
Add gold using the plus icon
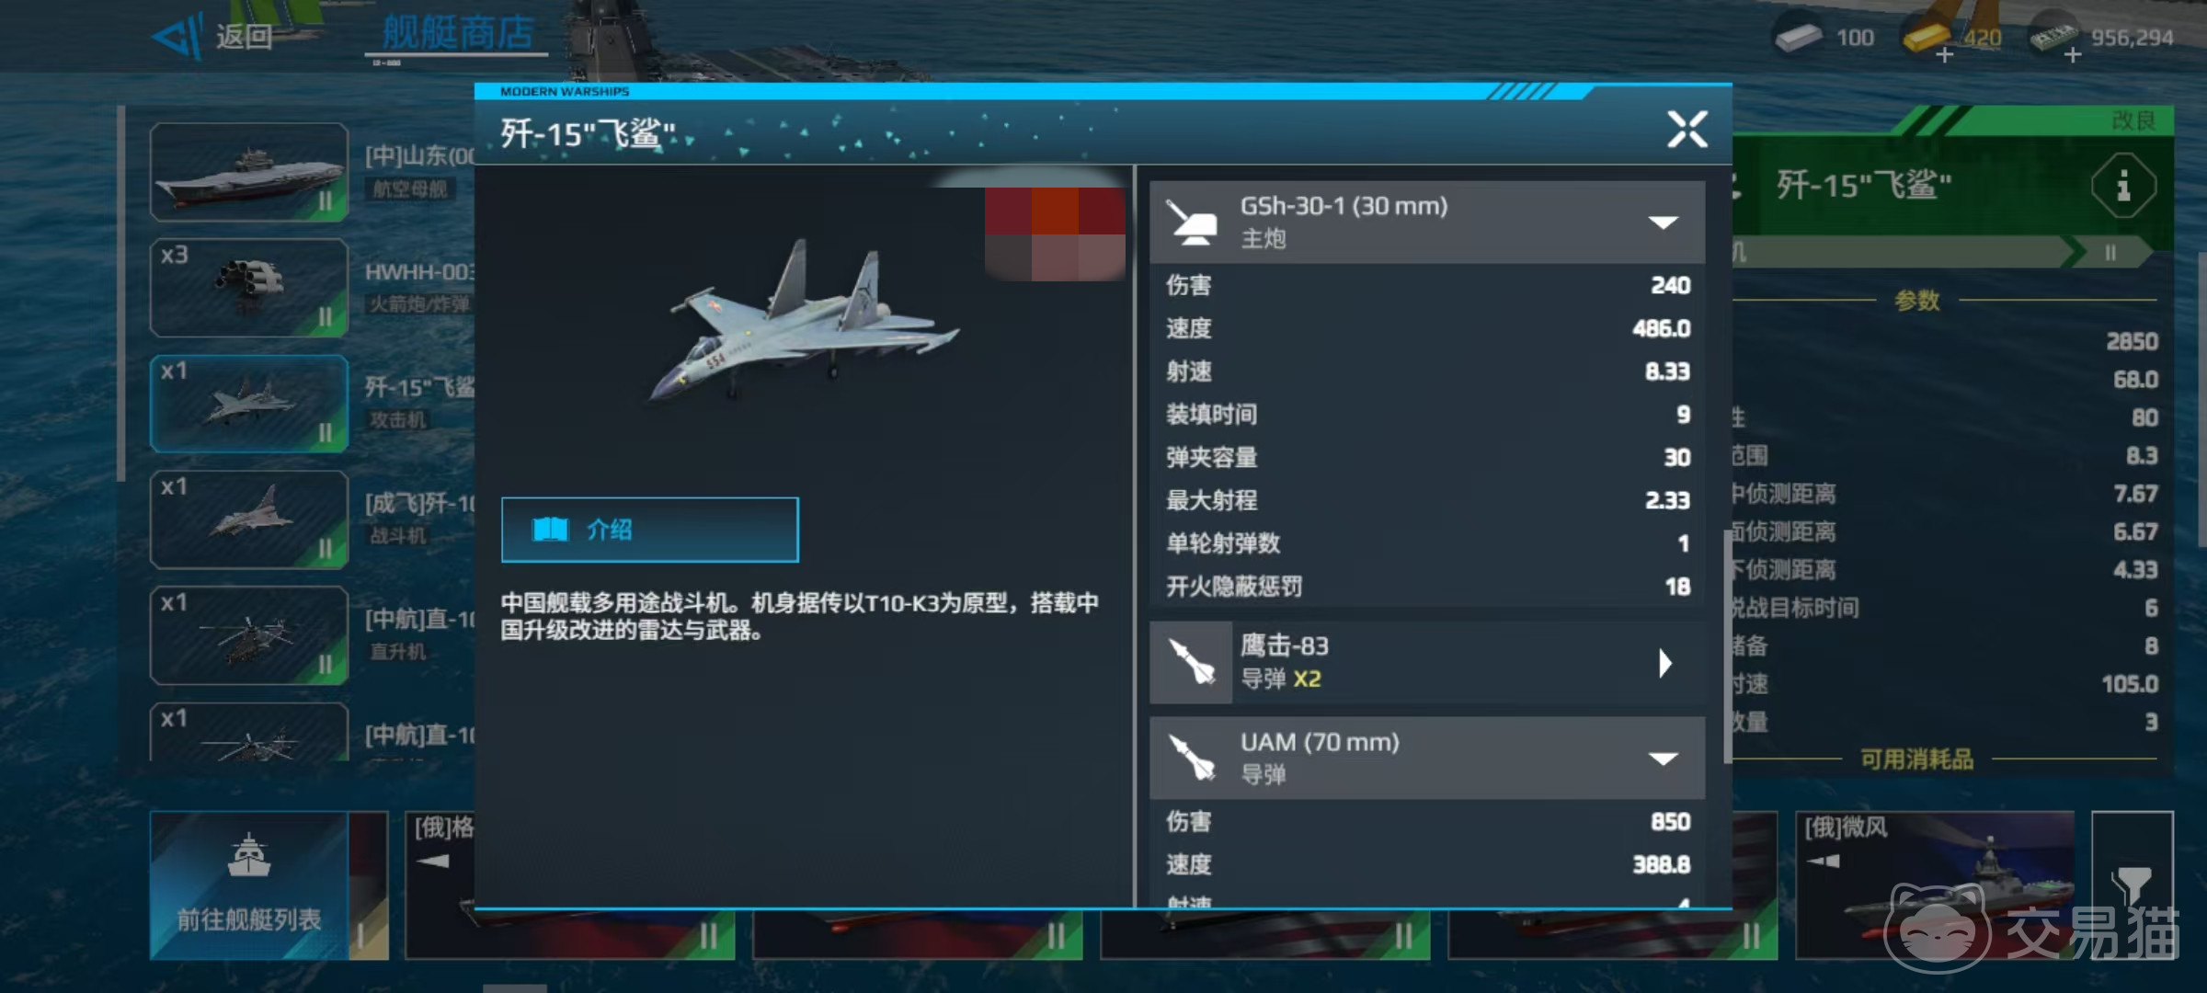(1944, 55)
